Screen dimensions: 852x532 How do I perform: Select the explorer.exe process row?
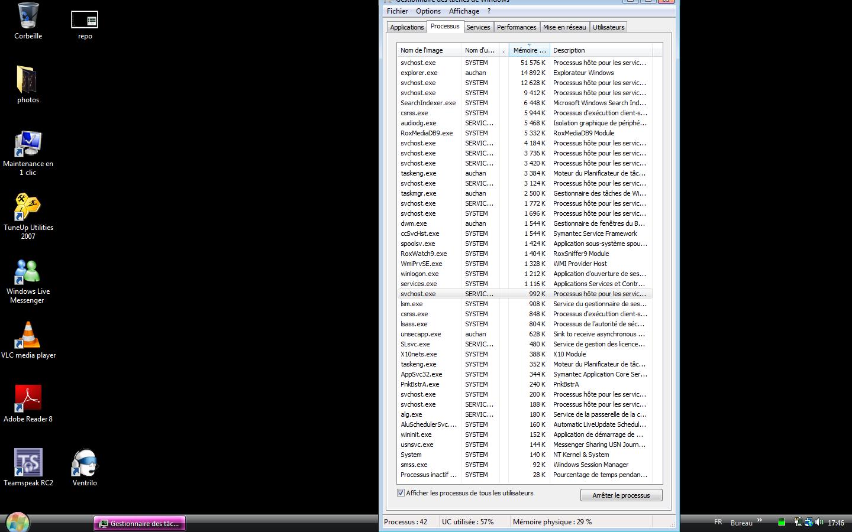pos(524,73)
